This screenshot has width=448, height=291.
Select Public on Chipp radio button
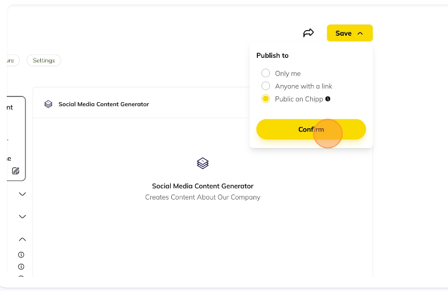(265, 99)
